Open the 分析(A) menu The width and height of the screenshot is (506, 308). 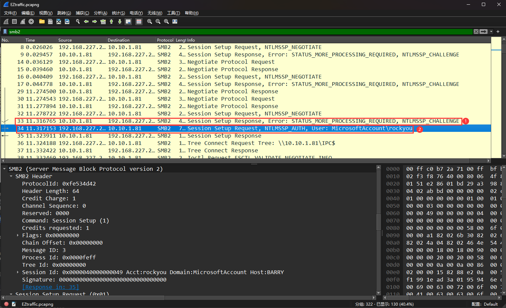point(100,13)
